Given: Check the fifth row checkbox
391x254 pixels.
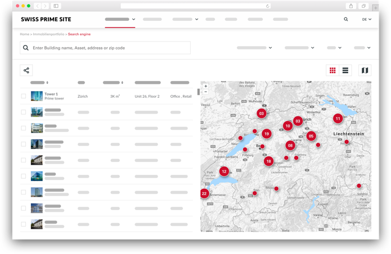Looking at the screenshot, I should pyautogui.click(x=24, y=160).
